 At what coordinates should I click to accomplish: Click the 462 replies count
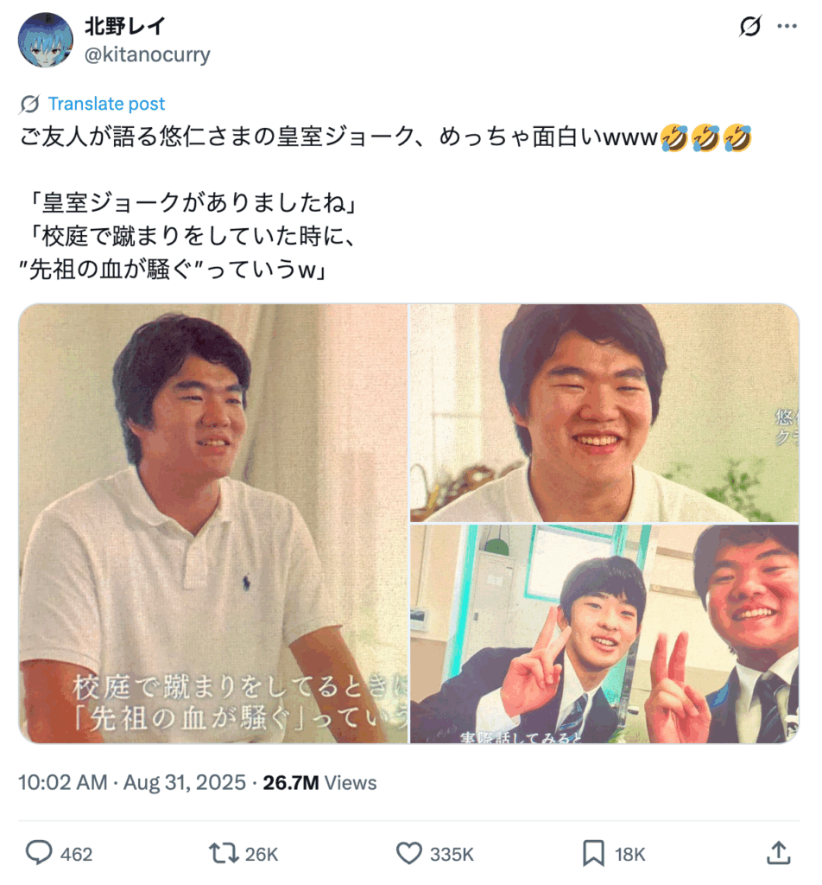click(x=76, y=855)
